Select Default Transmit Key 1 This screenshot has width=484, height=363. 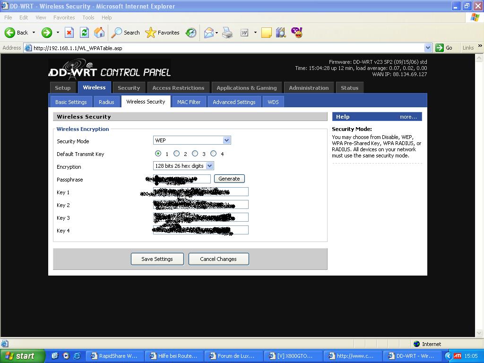pos(158,154)
